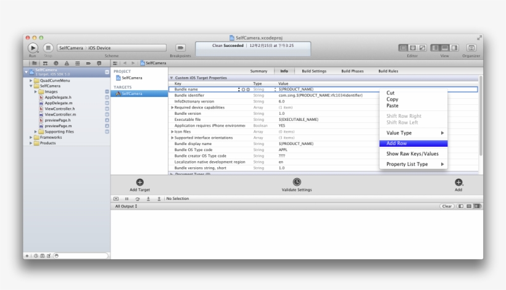The width and height of the screenshot is (506, 290).
Task: Open the SelfCamera iOS Device scheme selector
Action: (112, 48)
